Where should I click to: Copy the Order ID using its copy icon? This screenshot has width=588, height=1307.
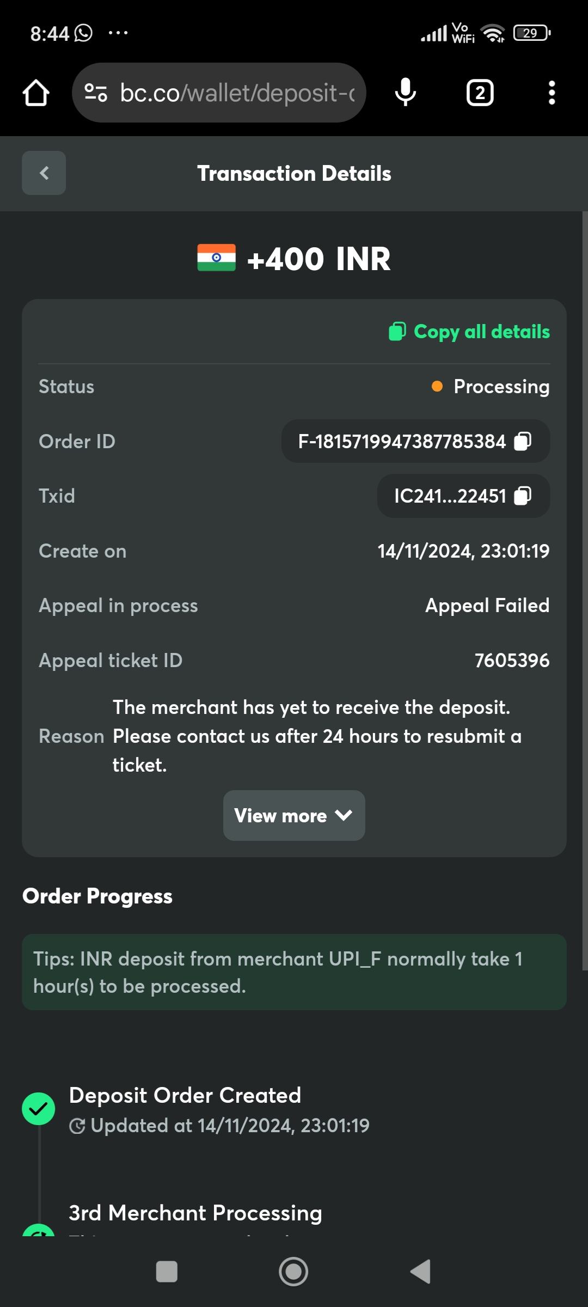pos(523,441)
